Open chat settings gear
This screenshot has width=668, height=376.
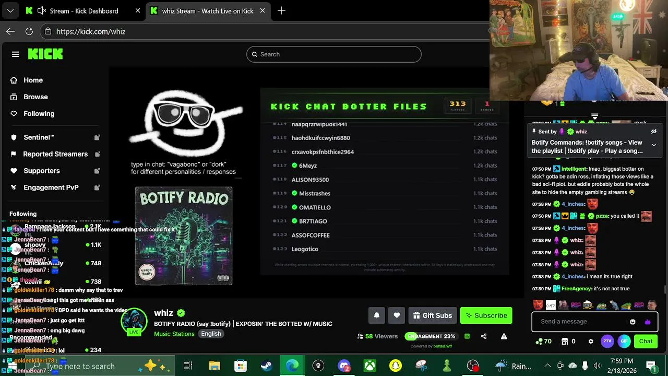pyautogui.click(x=591, y=342)
